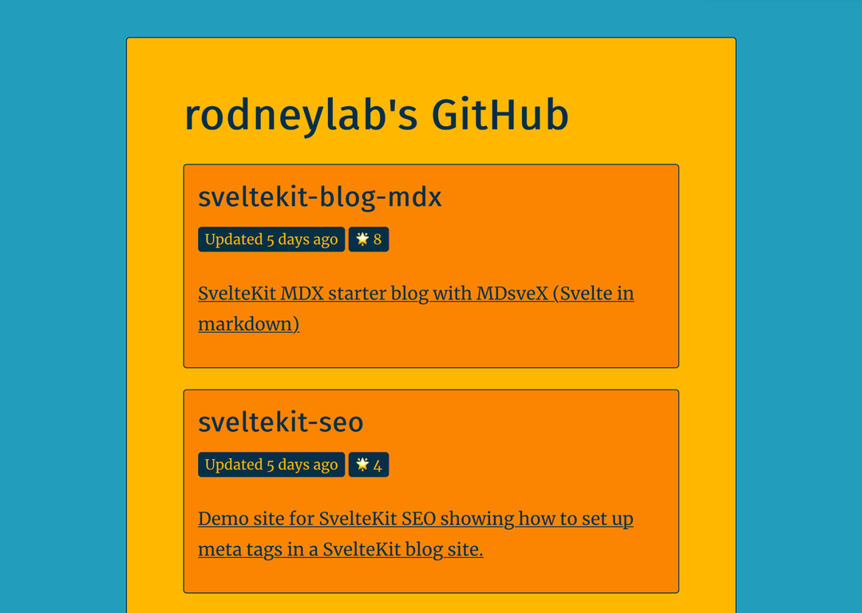The image size is (862, 613).
Task: Follow the SvelteKit MDX starter blog link
Action: click(x=416, y=308)
